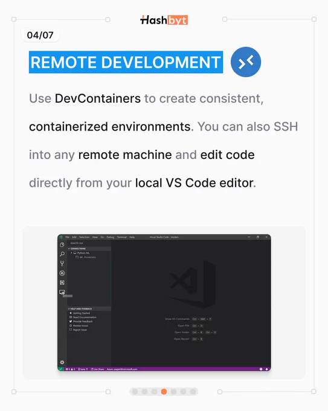Viewport: 328px width, 411px height.
Task: Open the Provide Feedback link
Action: click(x=83, y=322)
